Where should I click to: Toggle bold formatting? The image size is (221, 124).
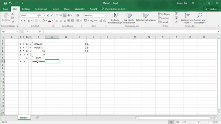click(x=21, y=21)
